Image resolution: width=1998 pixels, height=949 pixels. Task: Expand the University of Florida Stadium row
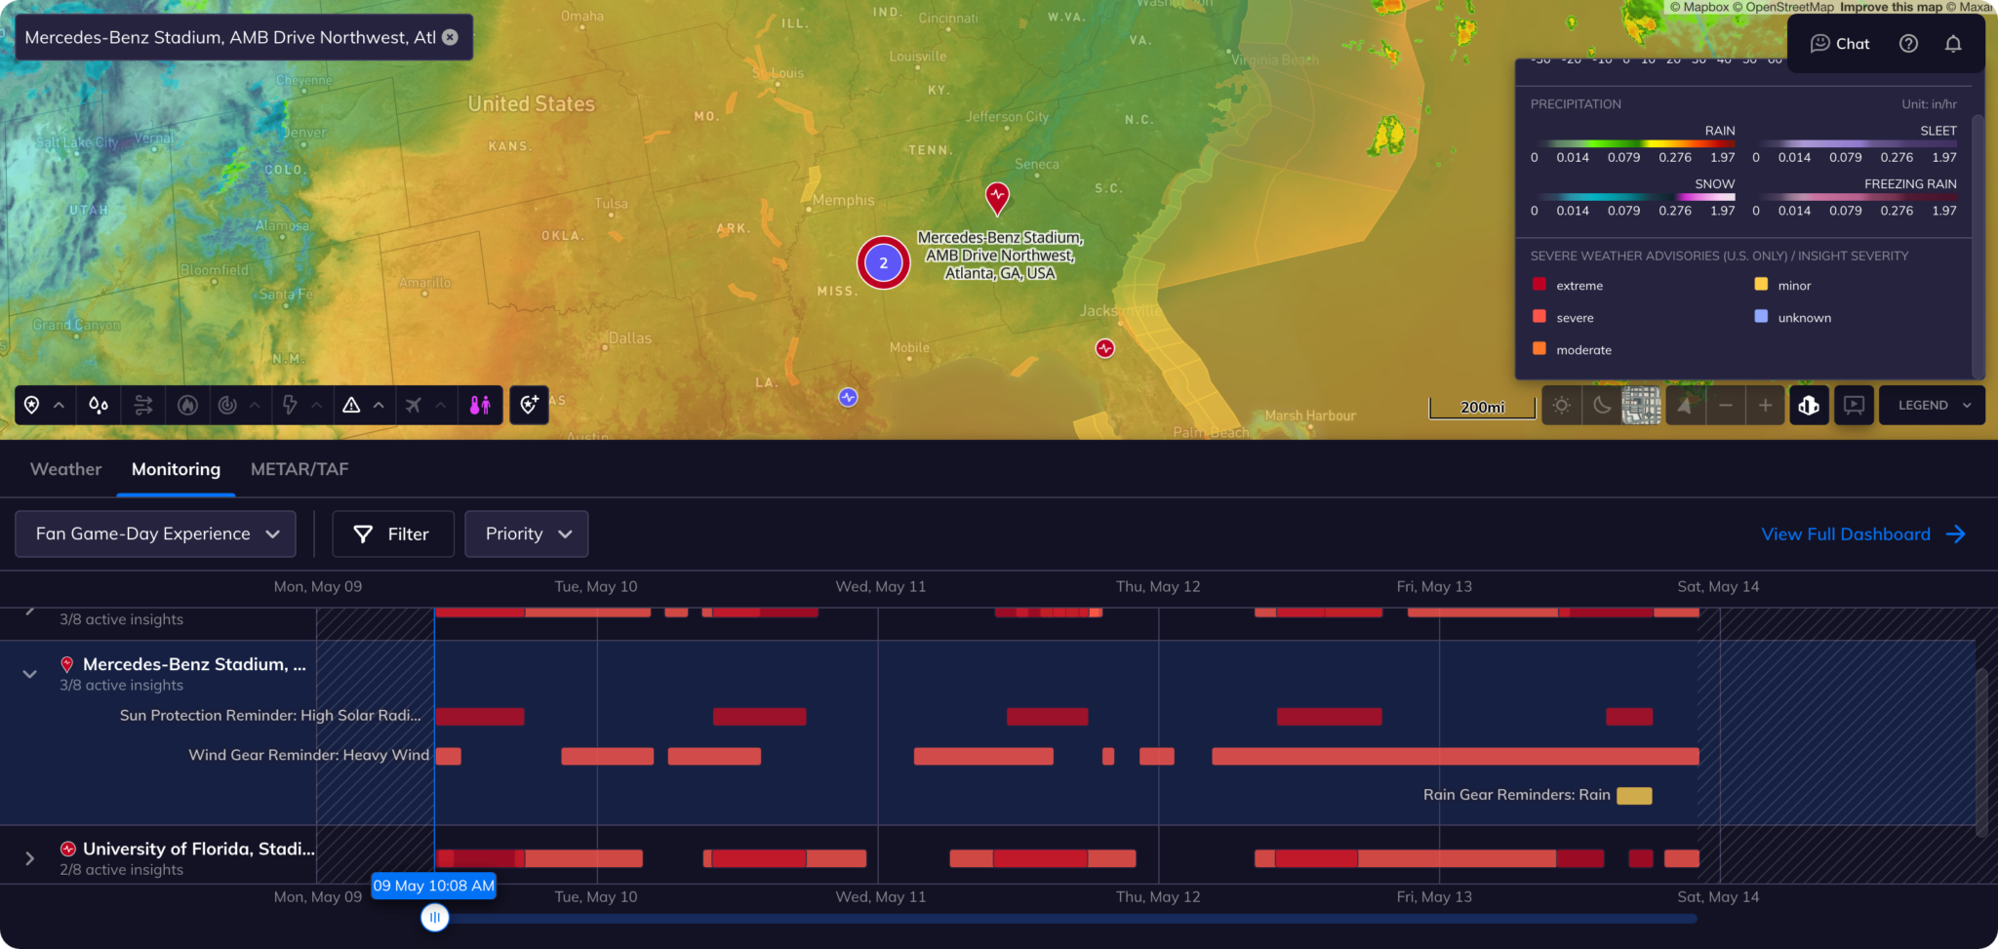point(29,858)
